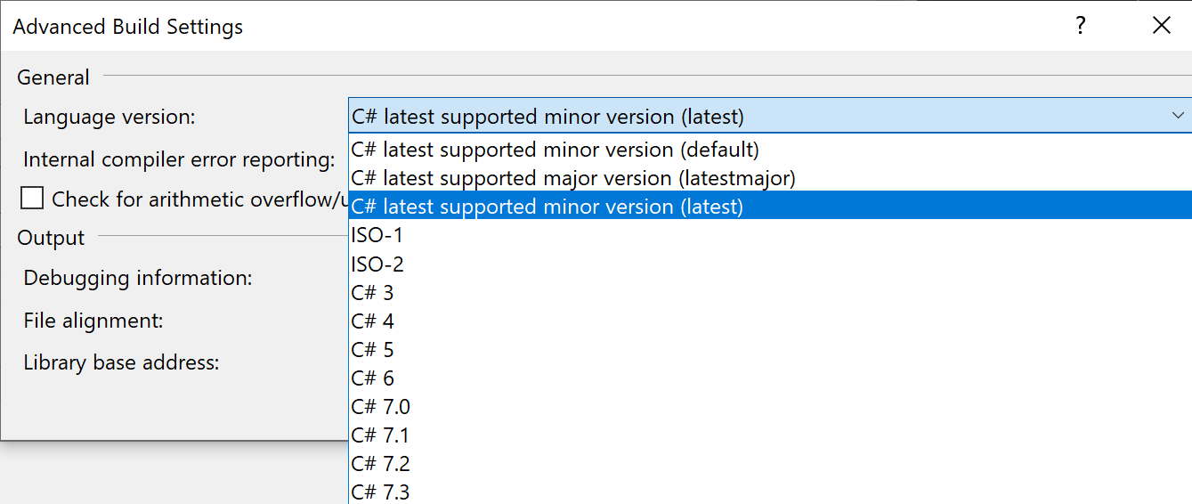
Task: Collapse the Language version dropdown arrow
Action: coord(1178,116)
